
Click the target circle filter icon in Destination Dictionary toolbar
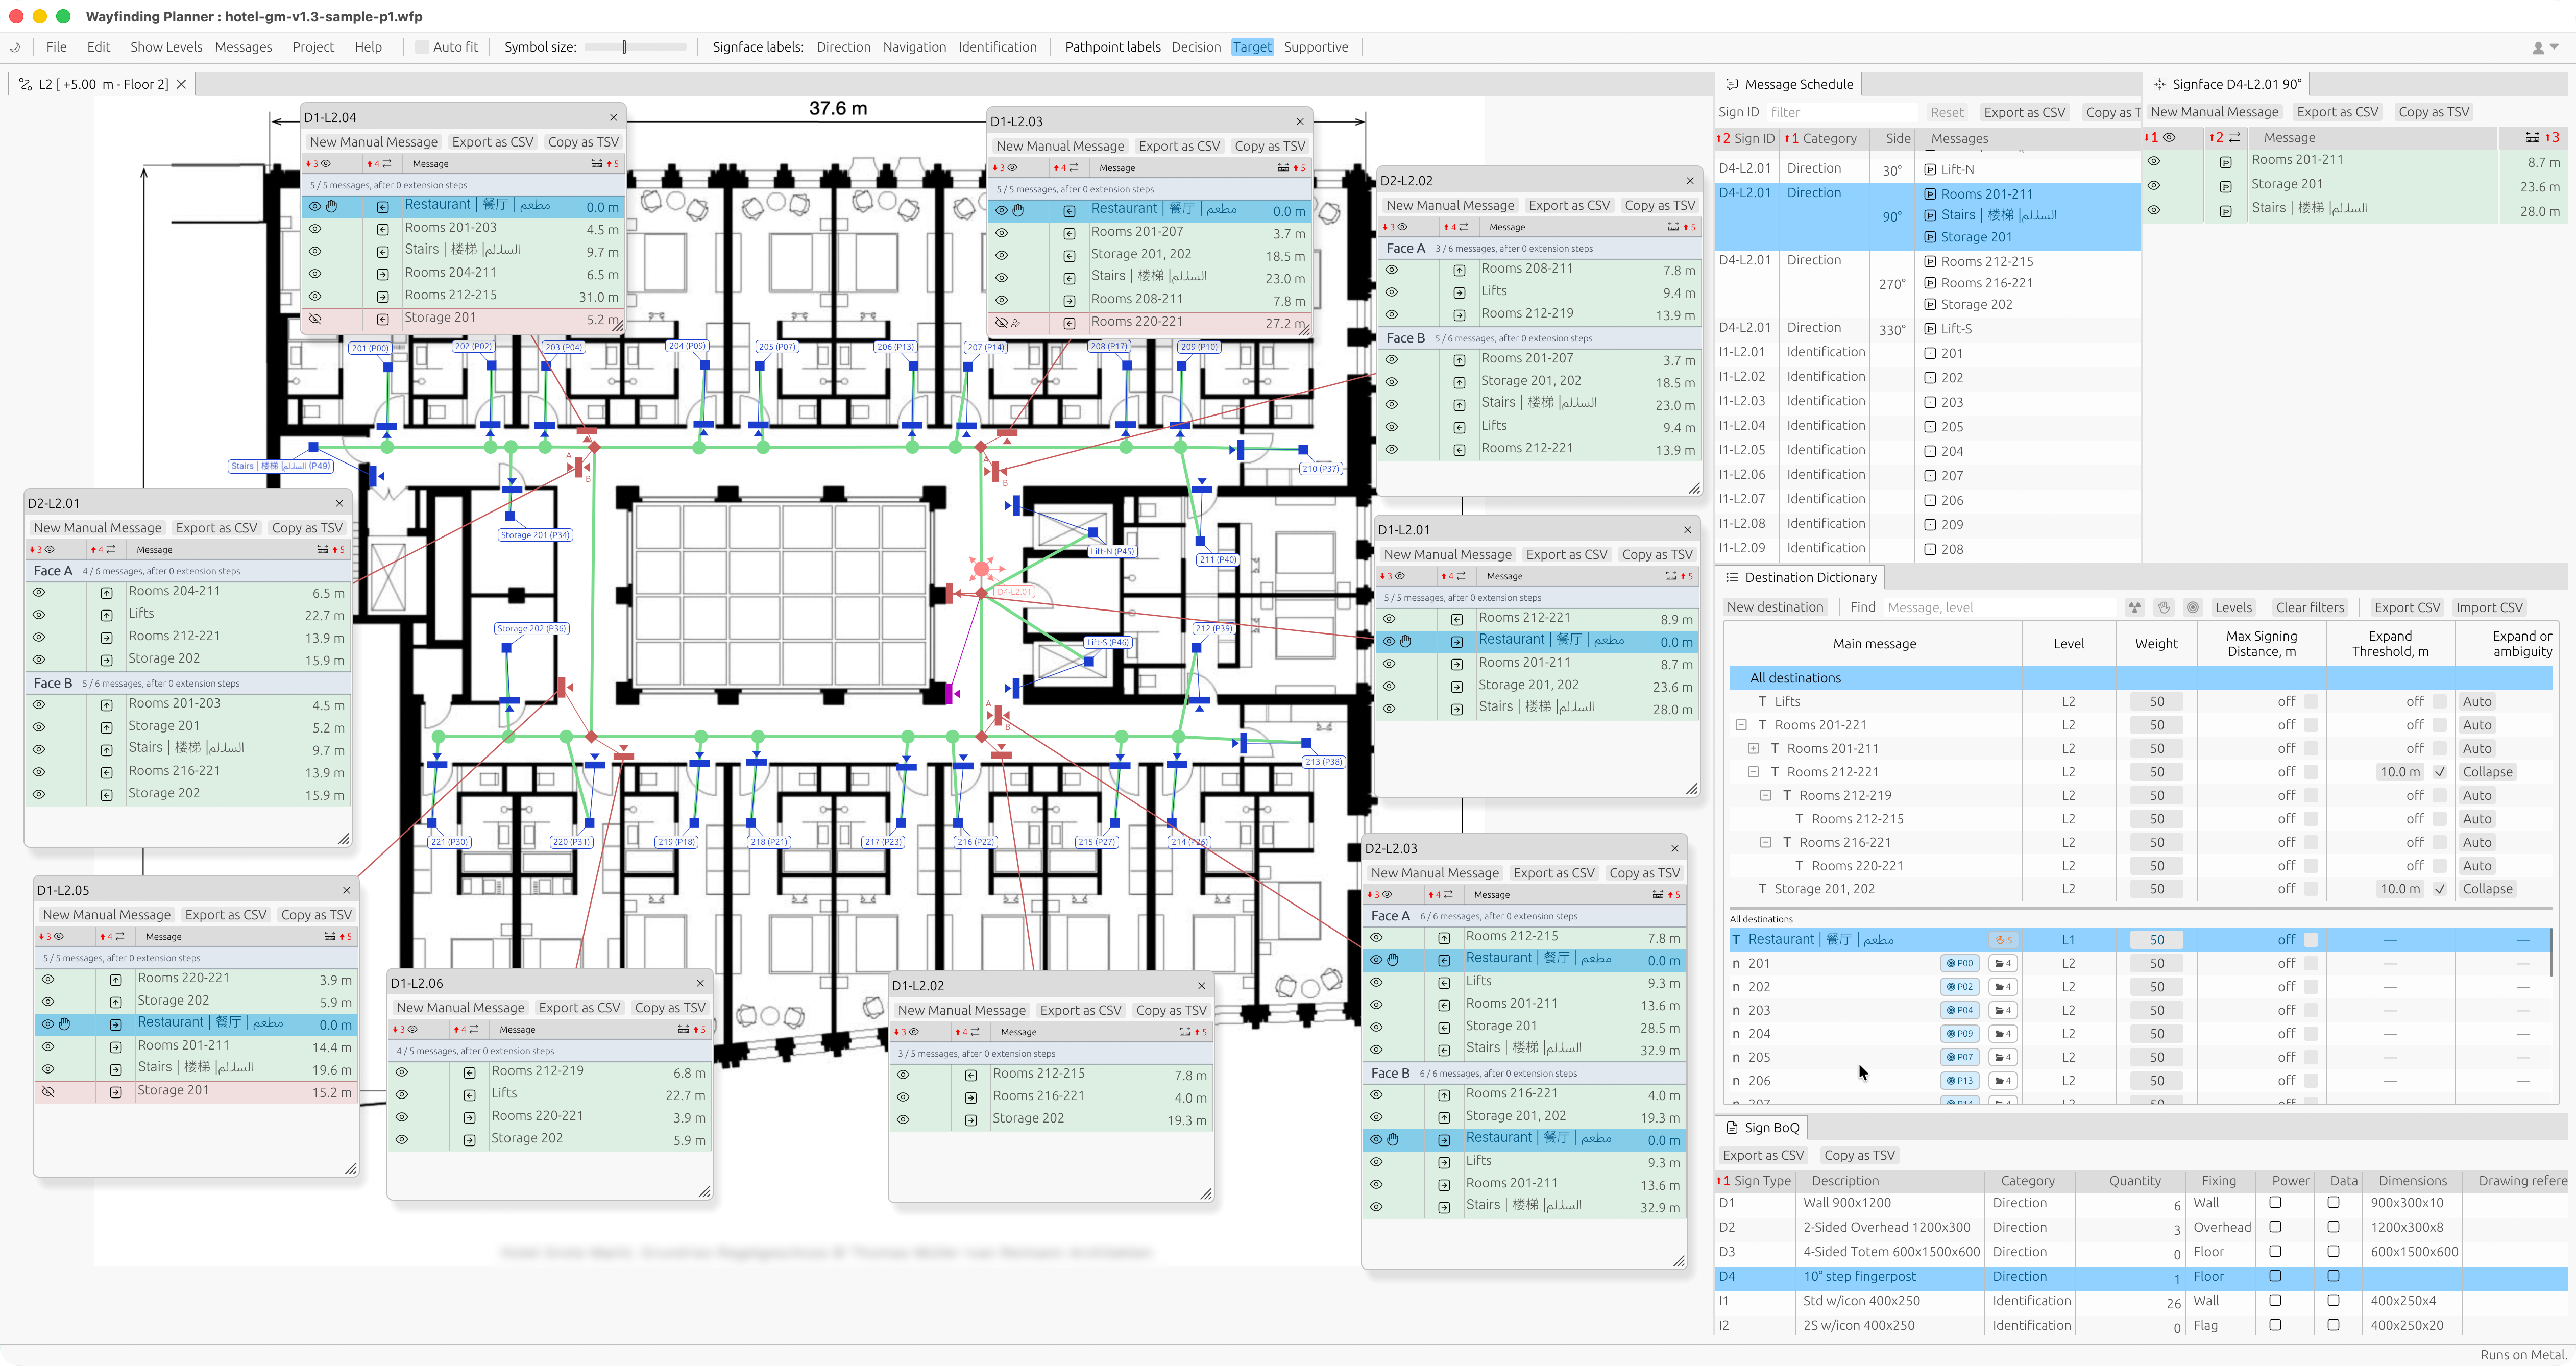(x=2193, y=608)
